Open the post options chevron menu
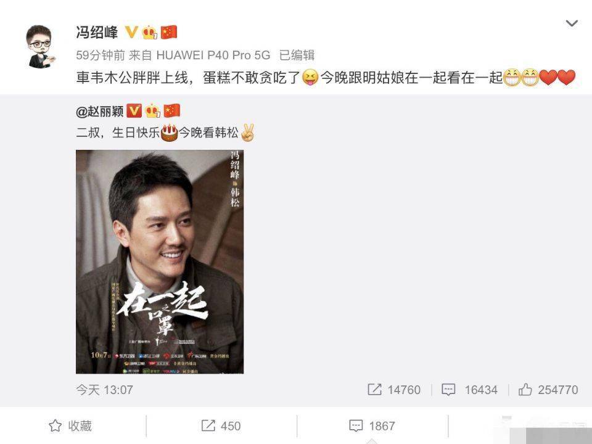This screenshot has width=592, height=444. tap(572, 23)
